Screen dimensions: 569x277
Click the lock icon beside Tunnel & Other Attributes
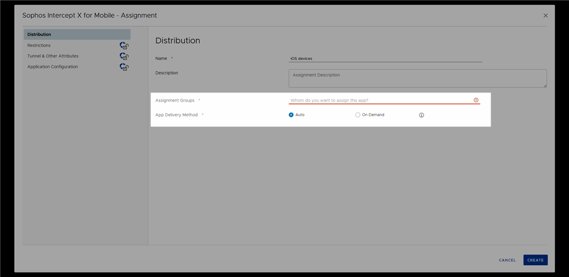pyautogui.click(x=124, y=56)
